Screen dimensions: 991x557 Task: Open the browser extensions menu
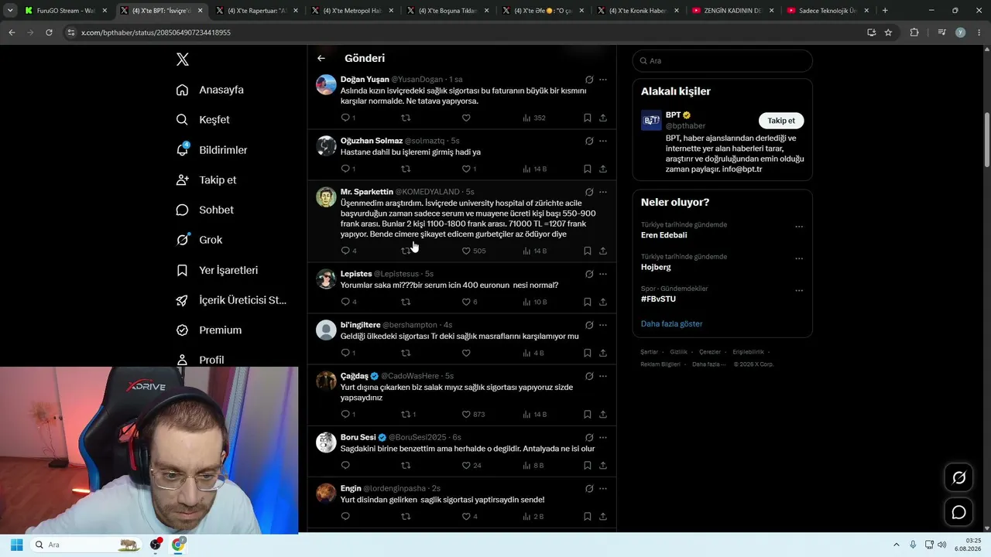point(914,32)
